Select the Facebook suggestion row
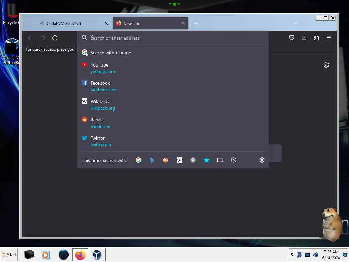This screenshot has height=262, width=349. pyautogui.click(x=173, y=86)
